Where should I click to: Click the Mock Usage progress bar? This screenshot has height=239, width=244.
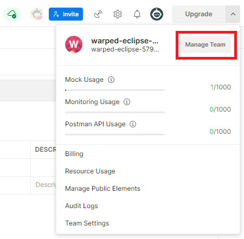115,90
